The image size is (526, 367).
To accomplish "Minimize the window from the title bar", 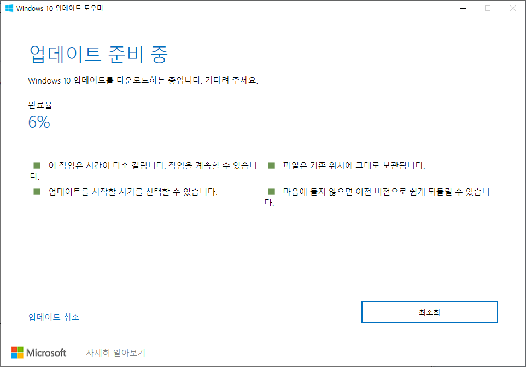I will pos(463,8).
